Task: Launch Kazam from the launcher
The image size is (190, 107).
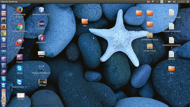Action: [x=4, y=59]
